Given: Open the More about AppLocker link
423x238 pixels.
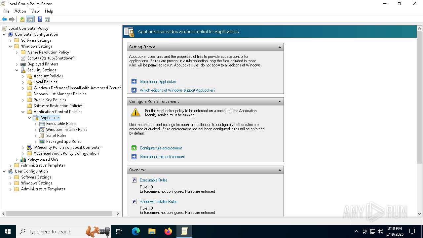Looking at the screenshot, I should pos(158,82).
